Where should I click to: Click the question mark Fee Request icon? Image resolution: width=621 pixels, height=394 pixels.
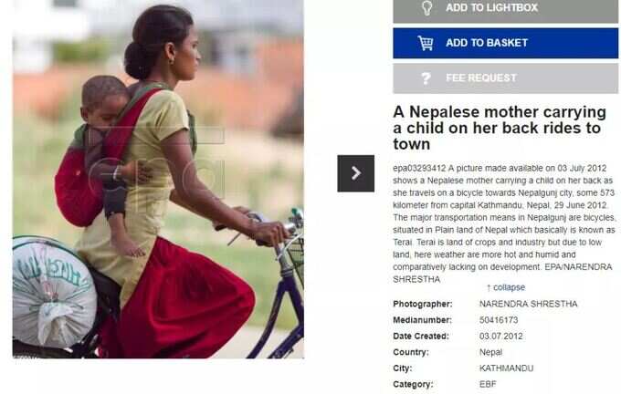pos(426,78)
